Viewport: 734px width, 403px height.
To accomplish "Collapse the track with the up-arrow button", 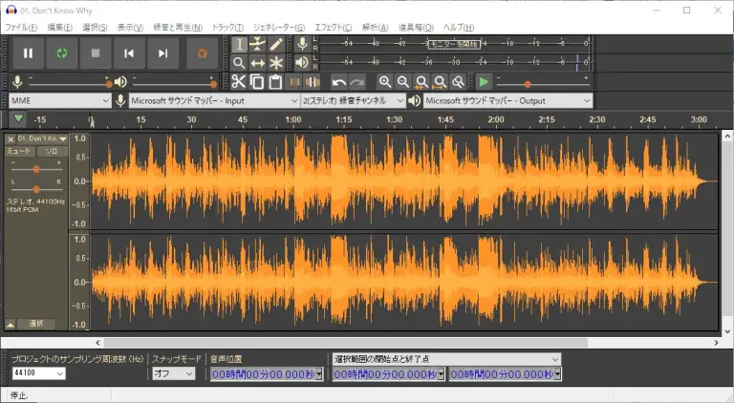I will point(11,324).
